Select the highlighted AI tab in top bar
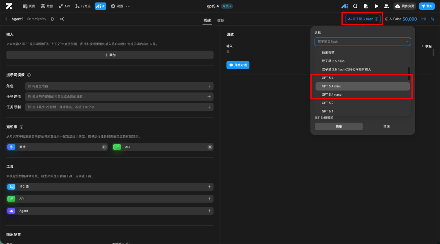Screen dimensions: 440x244 pyautogui.click(x=101, y=6)
